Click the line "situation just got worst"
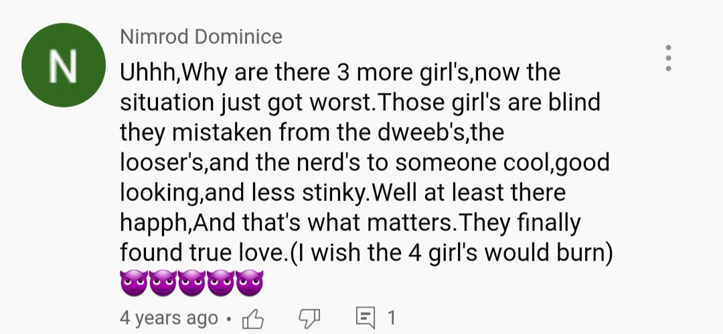Screen dimensions: 723x334 [x=360, y=103]
